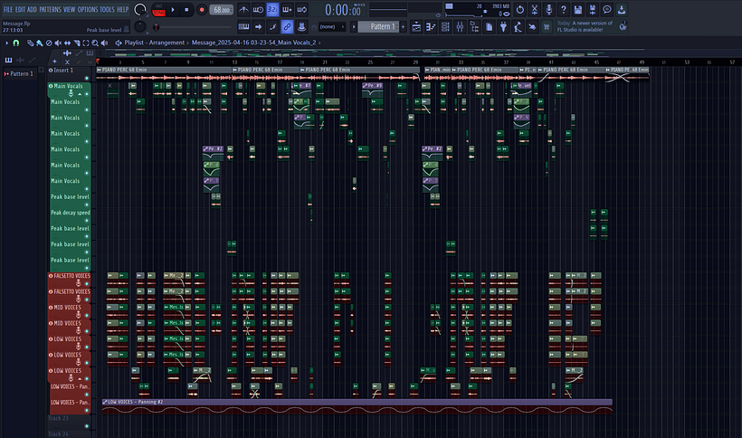Open the EDIT menu

click(x=20, y=9)
